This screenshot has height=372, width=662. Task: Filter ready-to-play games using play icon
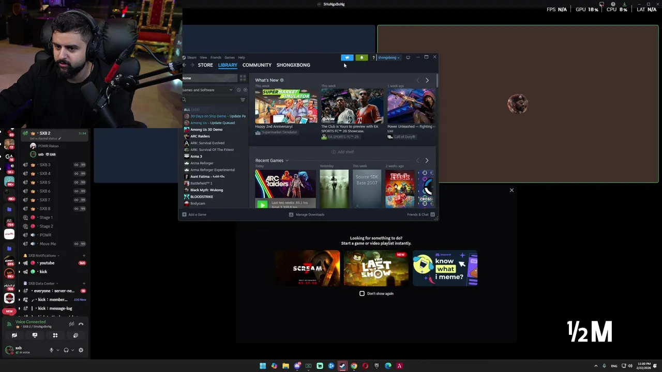tap(245, 90)
